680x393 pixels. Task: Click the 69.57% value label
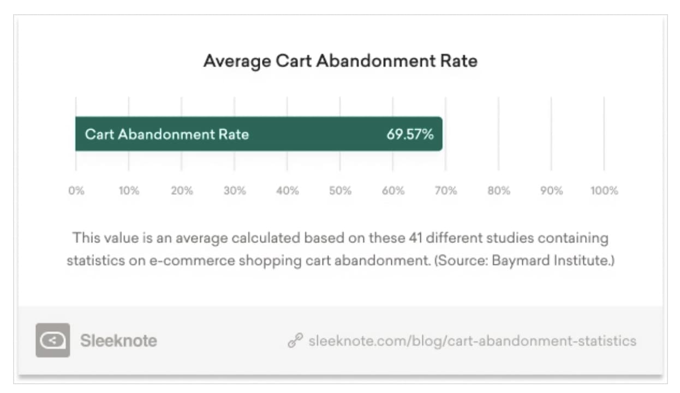click(410, 134)
